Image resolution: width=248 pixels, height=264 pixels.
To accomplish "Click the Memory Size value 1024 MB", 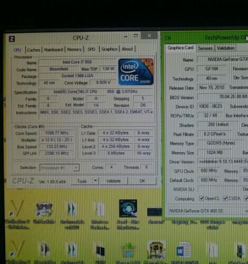I will coord(214,153).
